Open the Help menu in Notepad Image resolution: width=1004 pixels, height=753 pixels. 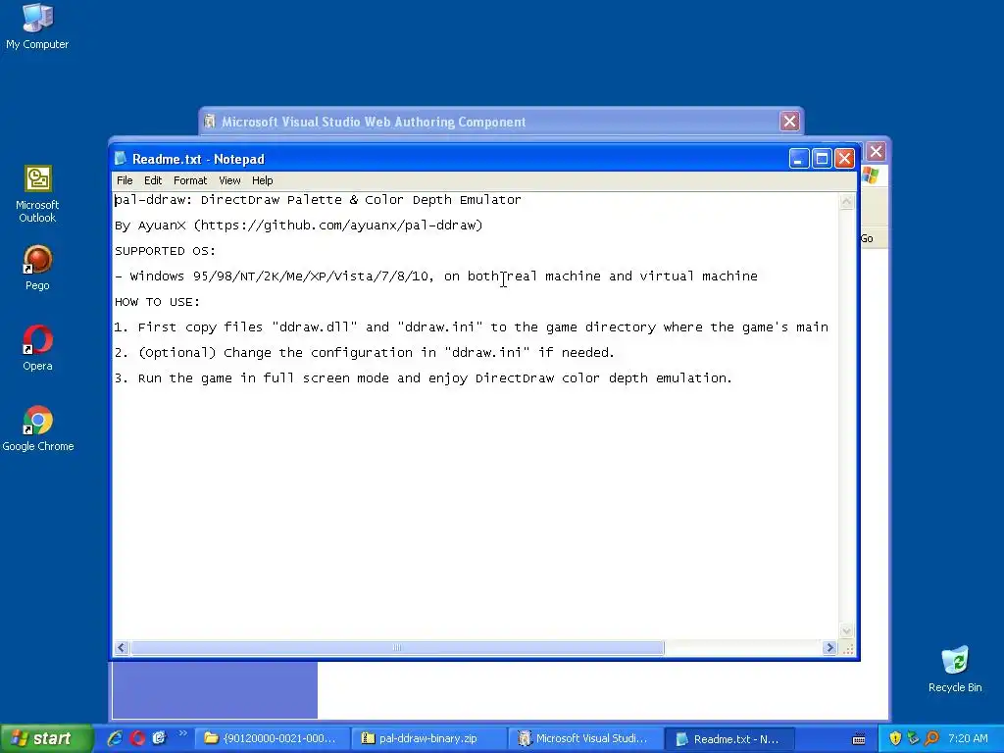point(262,180)
